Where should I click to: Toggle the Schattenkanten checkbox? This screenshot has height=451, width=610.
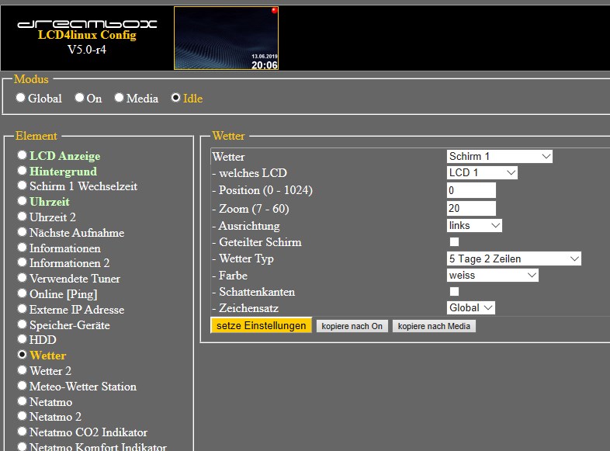[x=455, y=292]
